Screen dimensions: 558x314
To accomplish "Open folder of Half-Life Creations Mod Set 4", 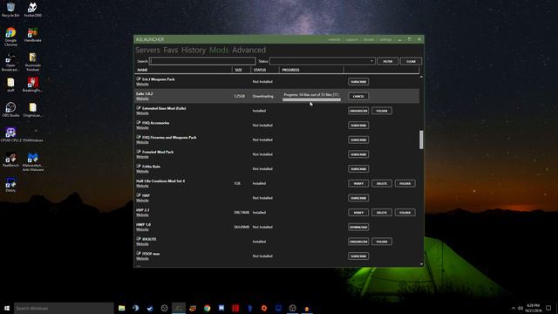I will [405, 183].
